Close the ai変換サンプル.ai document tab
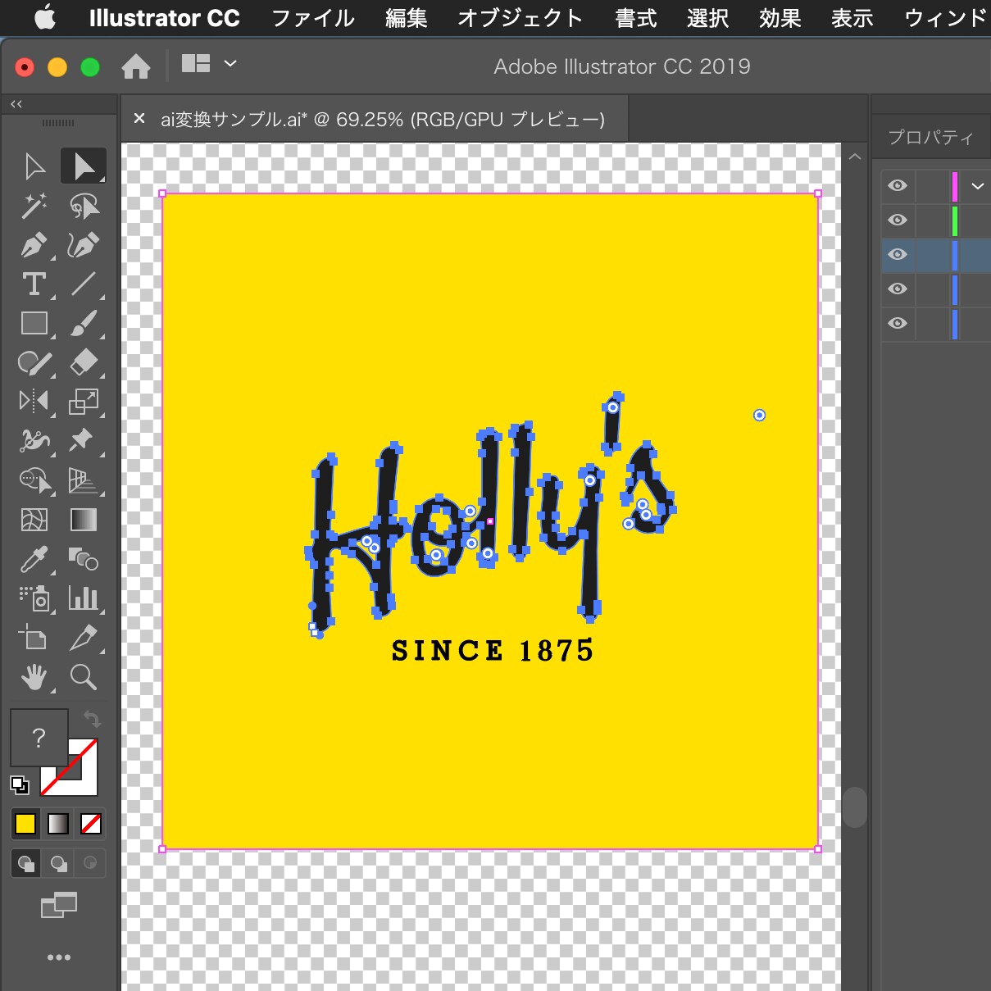The width and height of the screenshot is (991, 991). click(139, 119)
